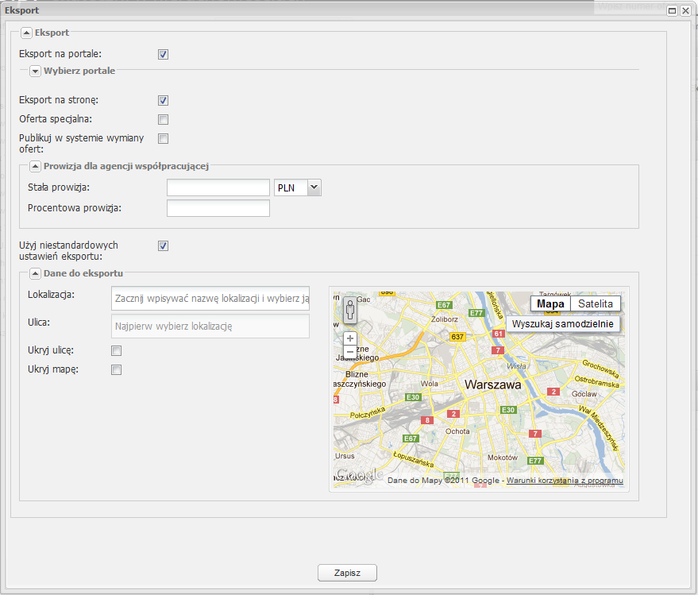Enable the Oferta specjalna checkbox
698x595 pixels.
(163, 119)
